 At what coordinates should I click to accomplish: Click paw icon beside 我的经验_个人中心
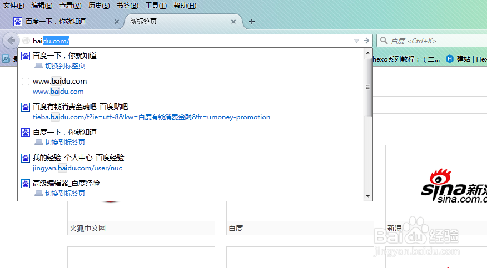(26, 158)
